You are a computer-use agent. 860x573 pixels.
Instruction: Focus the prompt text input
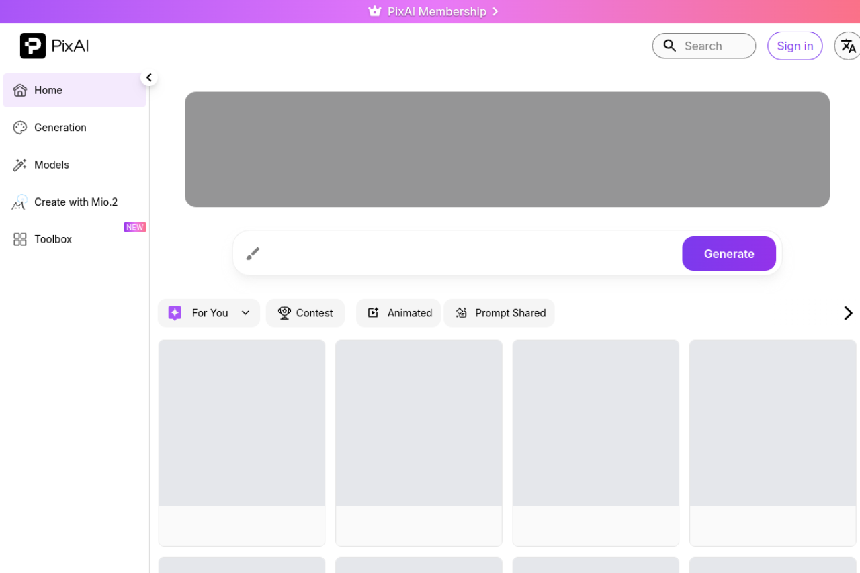[470, 253]
